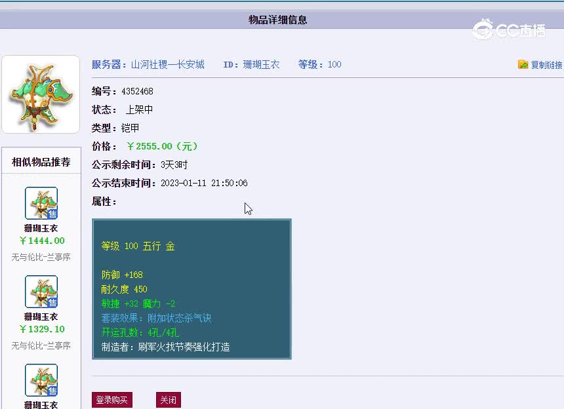Screen dimensions: 564x409
Task: Click the server name 山河社稷—长安城
Action: [168, 65]
